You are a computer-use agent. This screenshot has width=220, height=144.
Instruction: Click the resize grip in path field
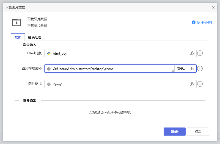[173, 71]
